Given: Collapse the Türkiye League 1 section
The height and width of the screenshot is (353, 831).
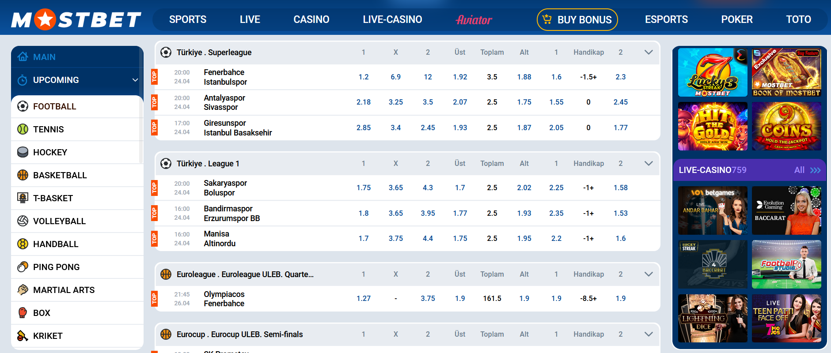Looking at the screenshot, I should [648, 164].
